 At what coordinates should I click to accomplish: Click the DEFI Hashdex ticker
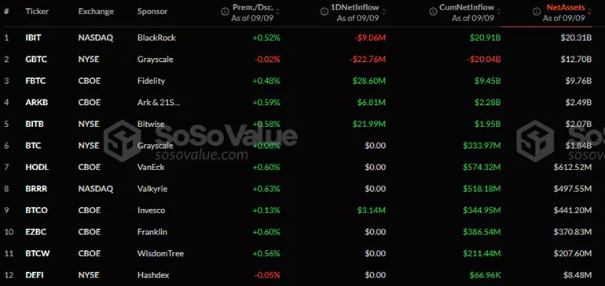tap(34, 275)
